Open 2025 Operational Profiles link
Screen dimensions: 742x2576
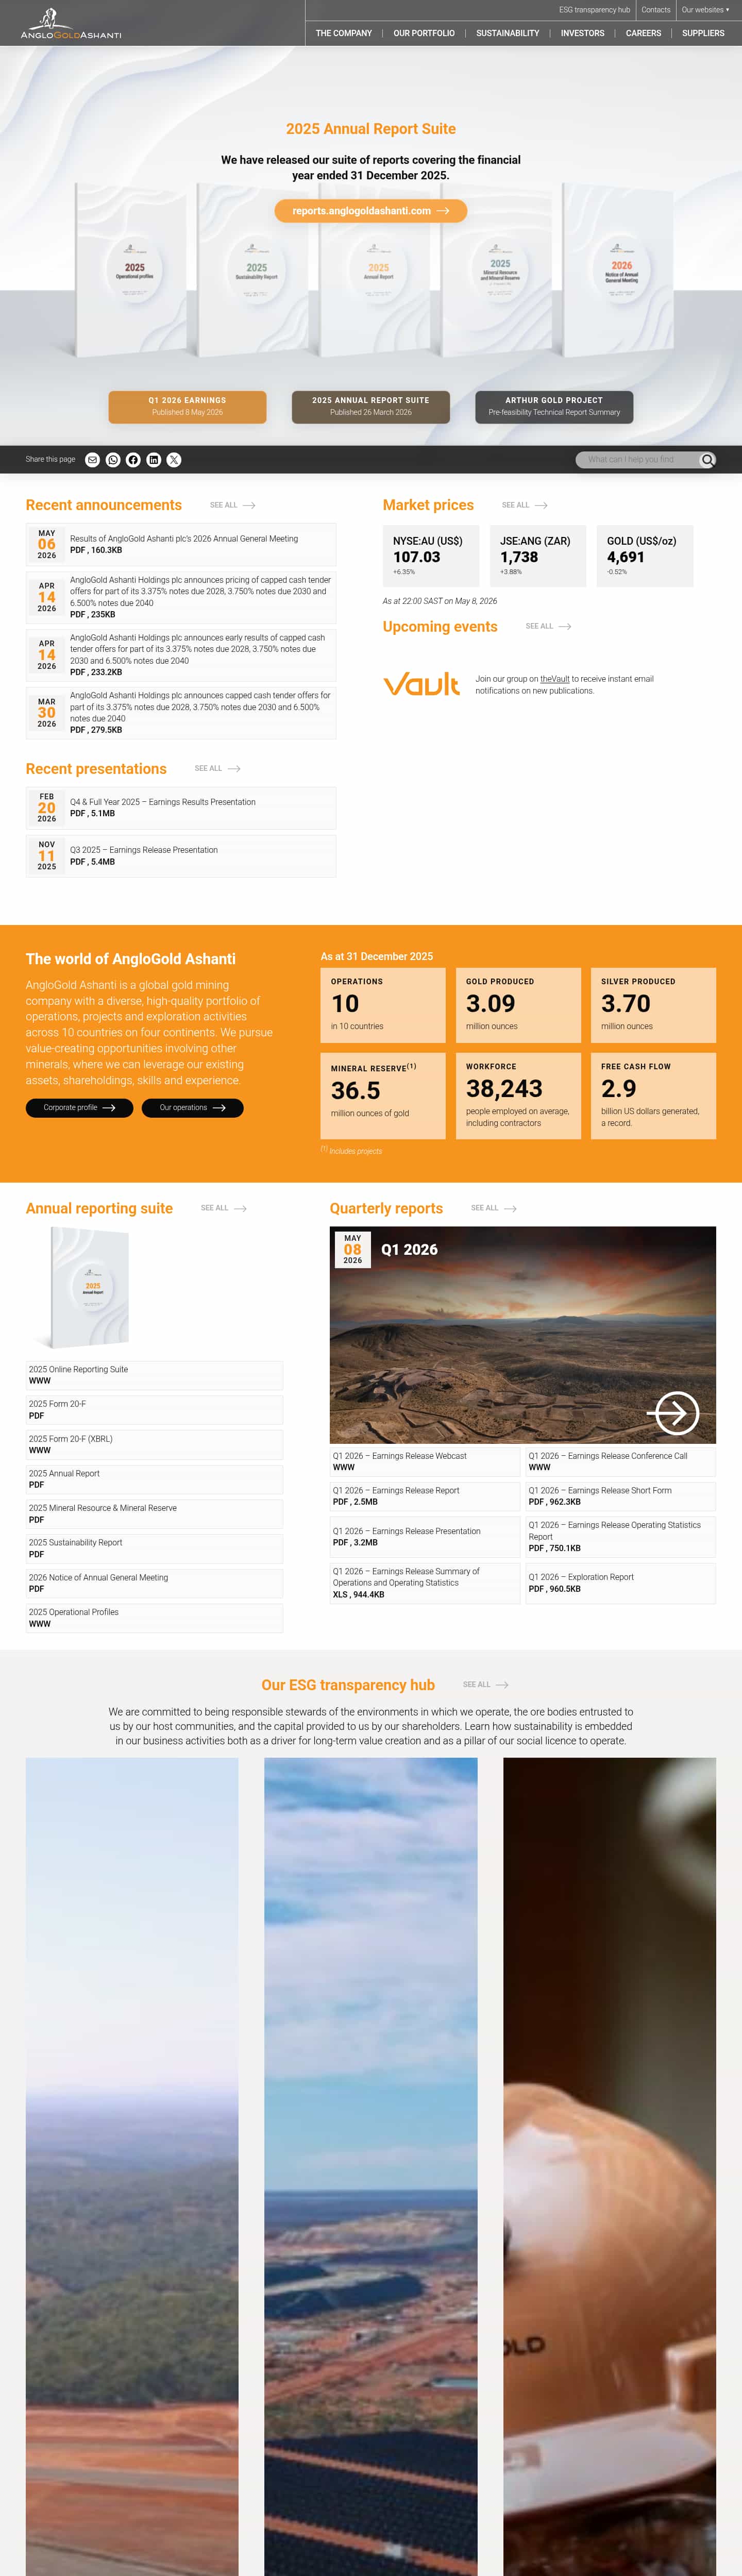[154, 1618]
